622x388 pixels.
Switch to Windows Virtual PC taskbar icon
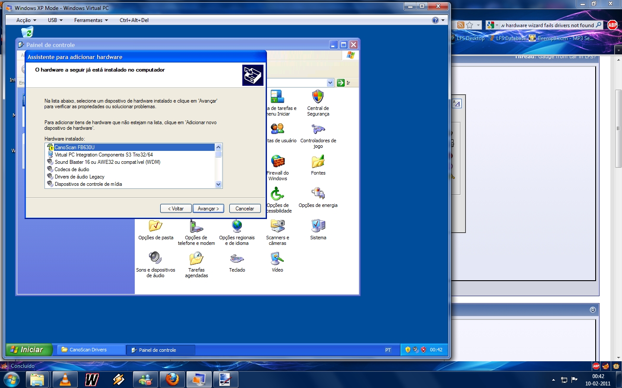(x=199, y=380)
